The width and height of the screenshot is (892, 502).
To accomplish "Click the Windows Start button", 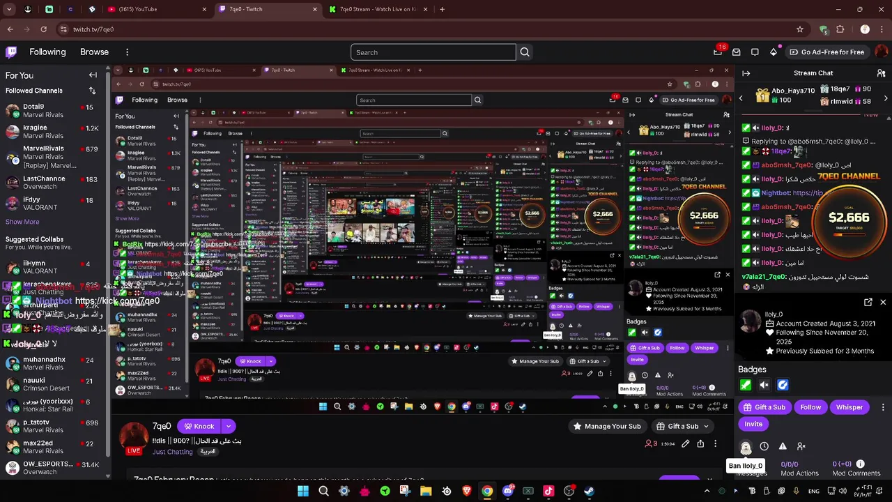I will coord(303,491).
